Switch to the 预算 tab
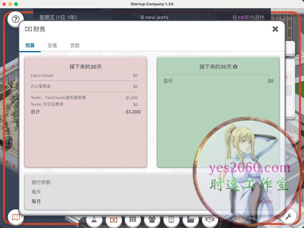Screen dimensions: 304x228 pyautogui.click(x=30, y=45)
